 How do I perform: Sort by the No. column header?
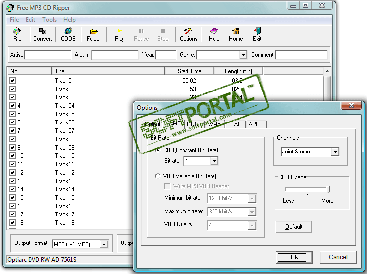30,71
